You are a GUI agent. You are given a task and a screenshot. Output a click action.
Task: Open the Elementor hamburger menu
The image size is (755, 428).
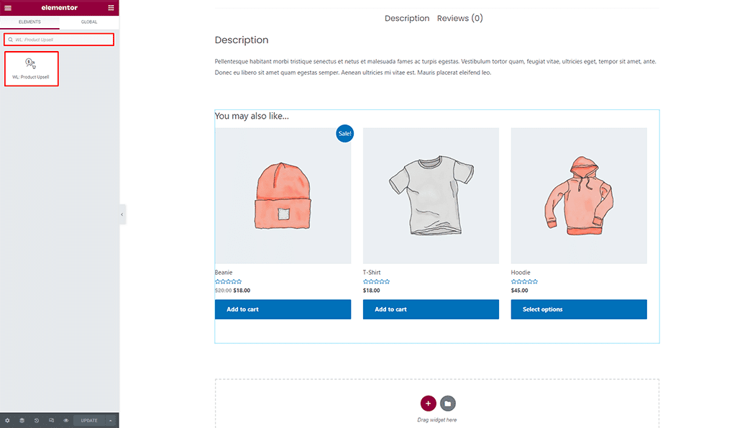(x=7, y=8)
